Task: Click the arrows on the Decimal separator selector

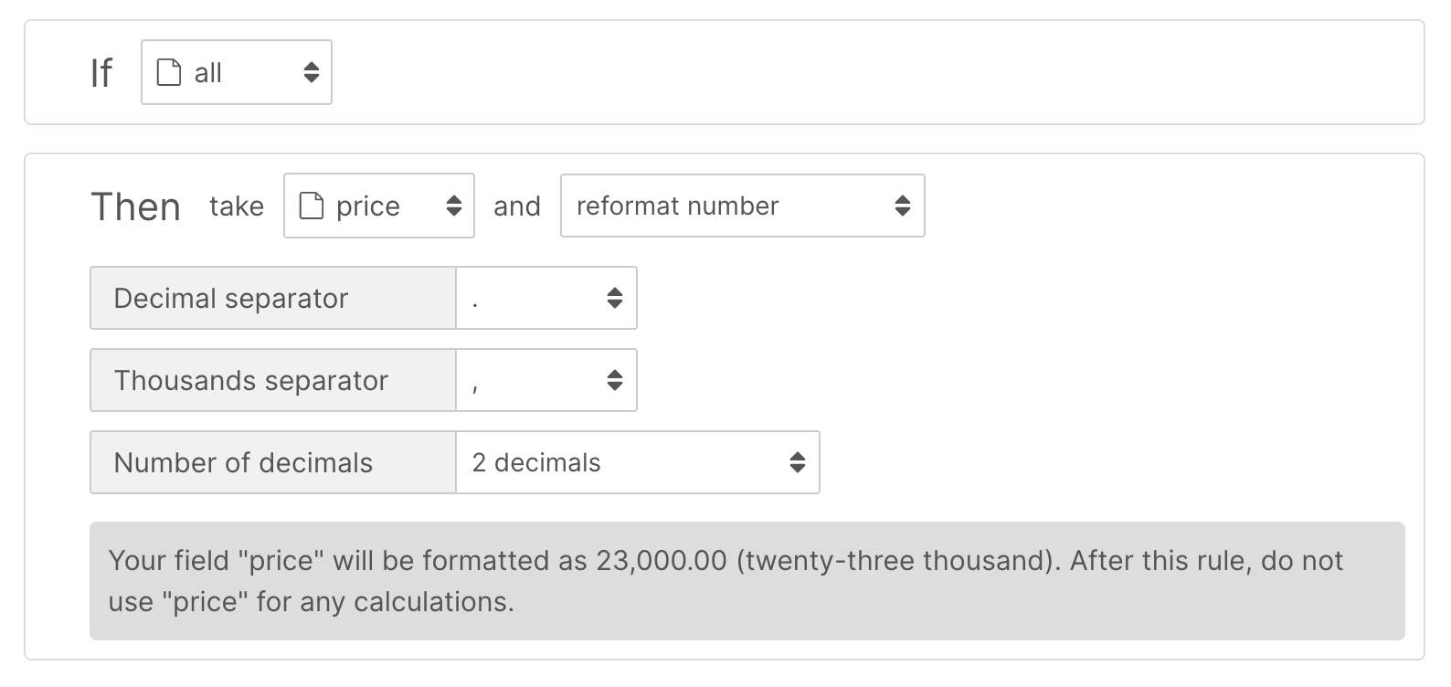Action: pyautogui.click(x=615, y=298)
